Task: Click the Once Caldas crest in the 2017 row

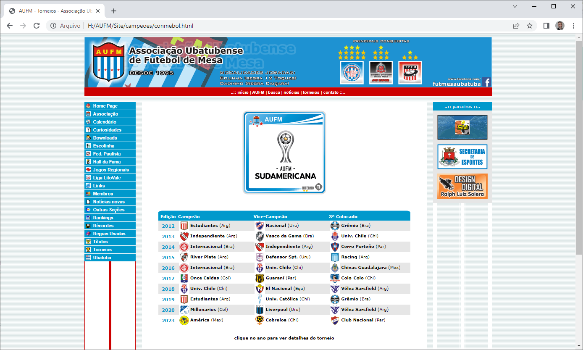Action: (x=184, y=278)
